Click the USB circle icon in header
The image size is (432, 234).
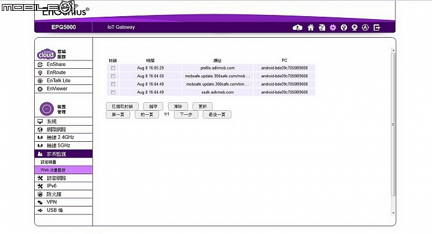344,28
